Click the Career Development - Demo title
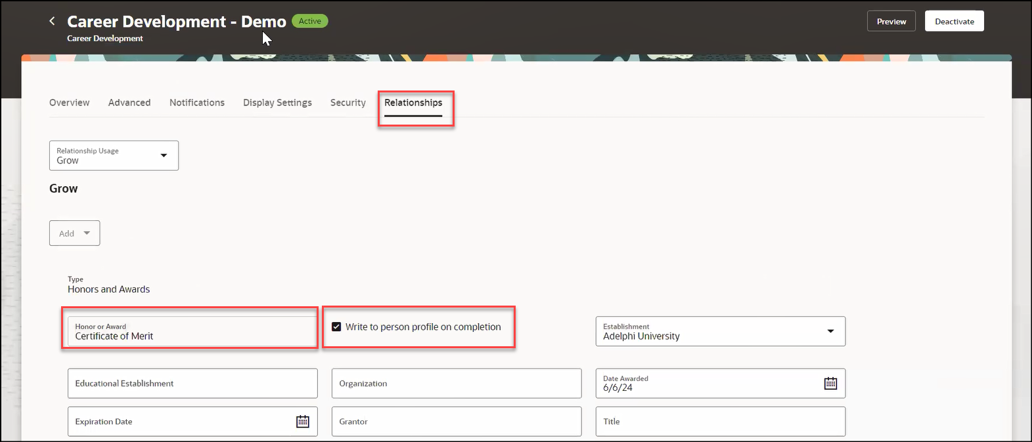Screen dimensions: 1032x442 [x=177, y=22]
